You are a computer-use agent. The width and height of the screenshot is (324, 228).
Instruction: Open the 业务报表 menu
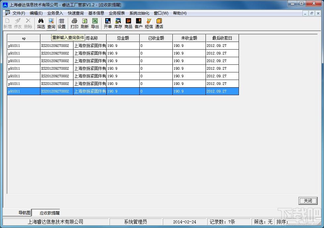pos(117,13)
